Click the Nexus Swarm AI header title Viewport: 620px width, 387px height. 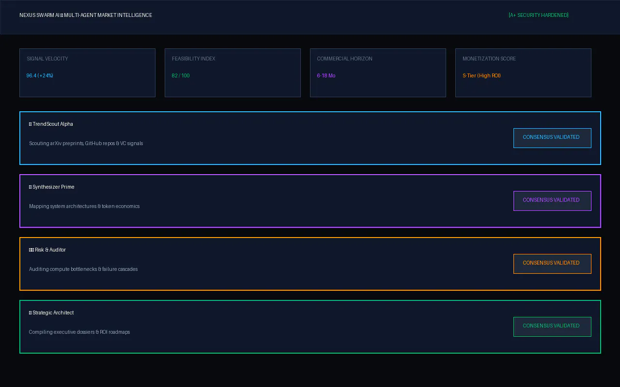[x=86, y=15]
